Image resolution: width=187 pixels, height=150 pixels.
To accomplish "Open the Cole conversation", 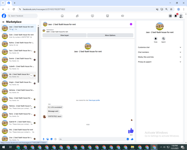I will click(19, 36).
